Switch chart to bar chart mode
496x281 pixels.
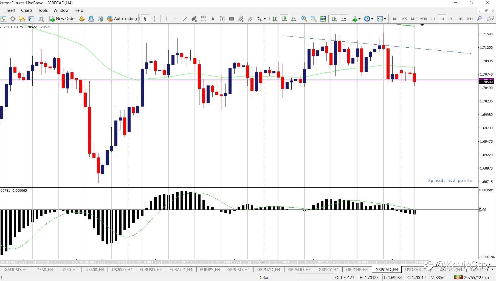click(x=275, y=19)
